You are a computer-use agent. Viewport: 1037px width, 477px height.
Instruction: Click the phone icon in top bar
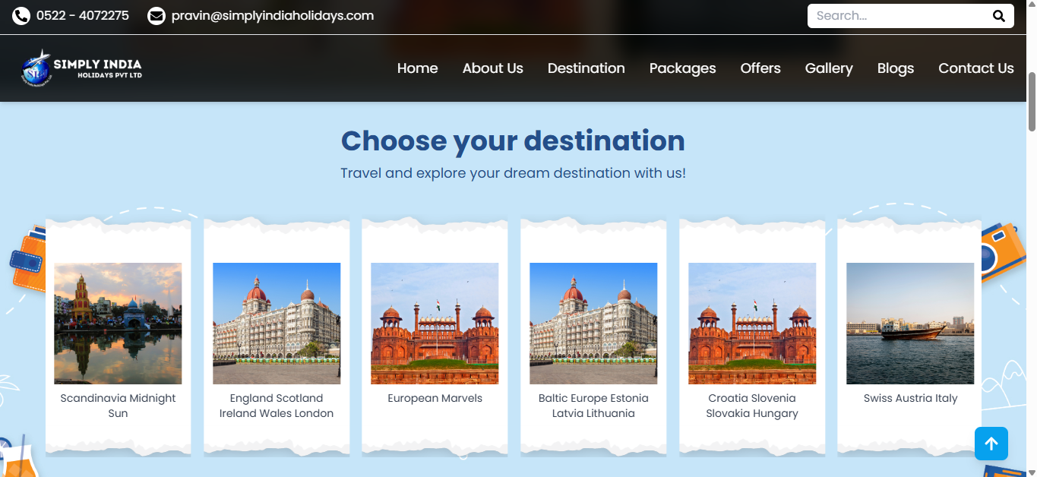(x=21, y=16)
